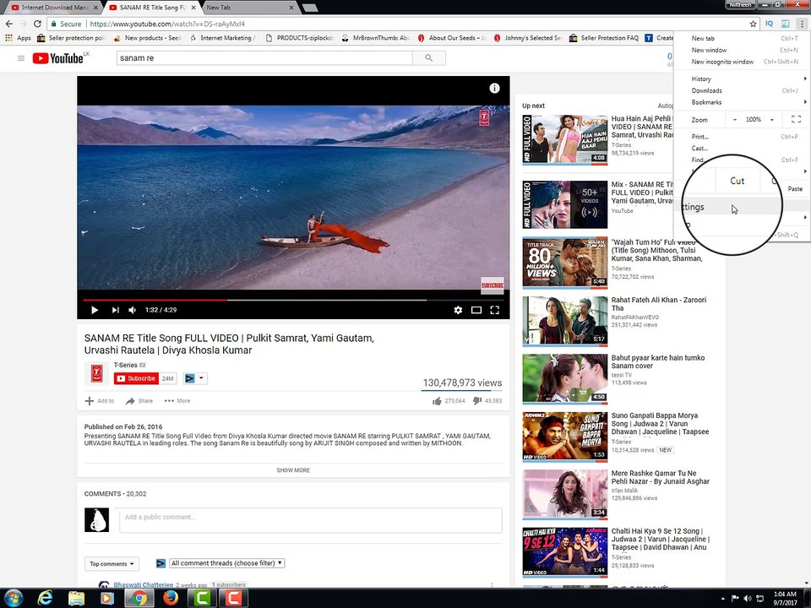Enter fullscreen video mode
811x608 pixels.
tap(494, 310)
